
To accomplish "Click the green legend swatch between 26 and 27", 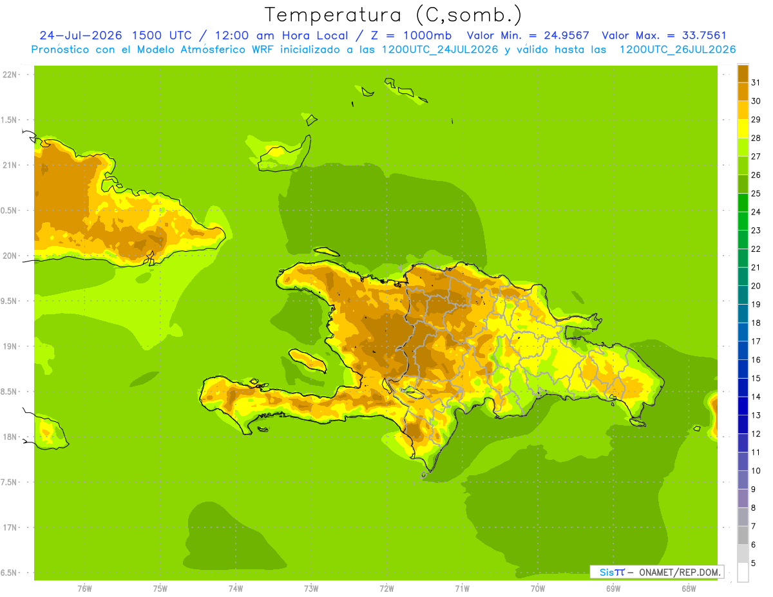I will [x=743, y=165].
